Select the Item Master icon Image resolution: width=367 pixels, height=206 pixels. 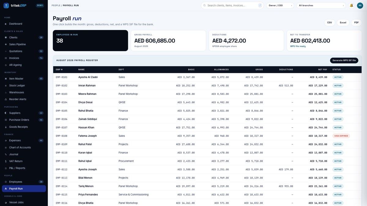click(6, 79)
